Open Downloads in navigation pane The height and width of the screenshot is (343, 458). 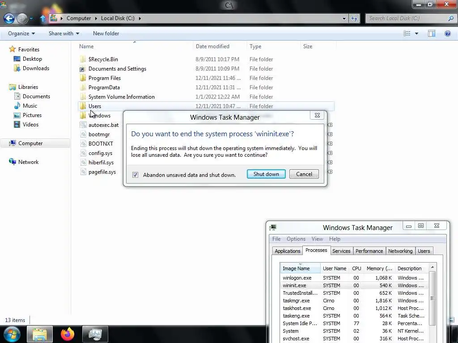[32, 68]
